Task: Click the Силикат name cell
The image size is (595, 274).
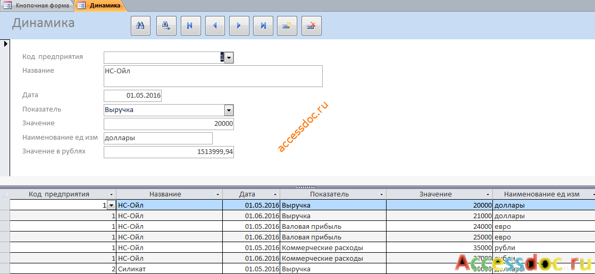Action: click(x=169, y=269)
